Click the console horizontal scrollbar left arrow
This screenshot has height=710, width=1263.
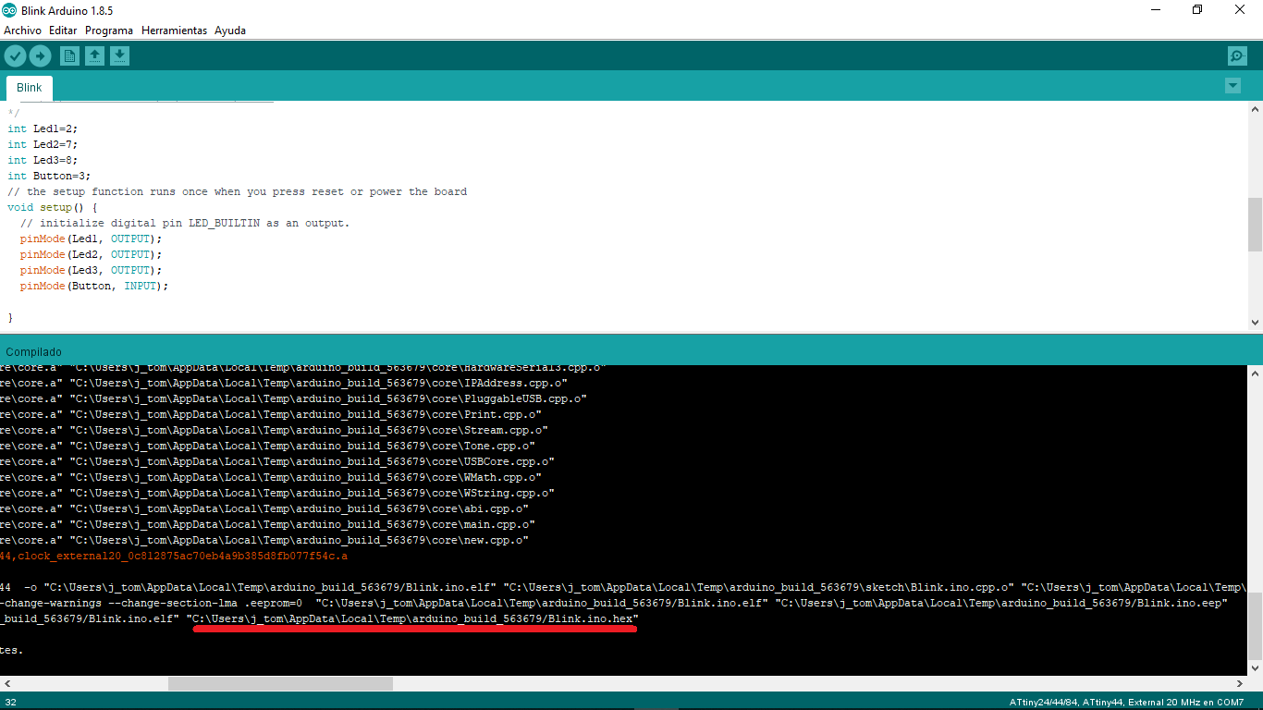[x=7, y=684]
